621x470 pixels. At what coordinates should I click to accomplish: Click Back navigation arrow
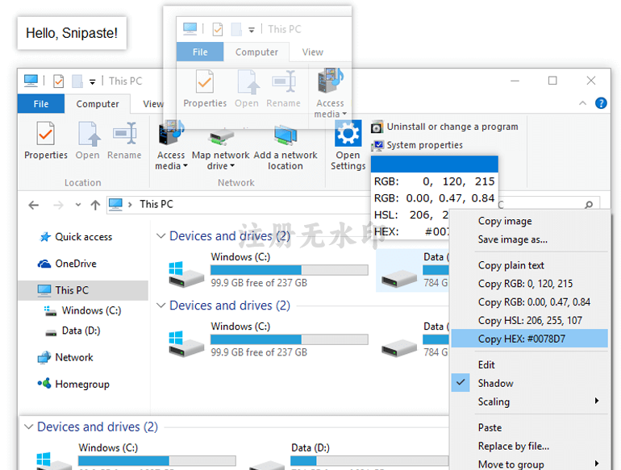click(x=34, y=205)
